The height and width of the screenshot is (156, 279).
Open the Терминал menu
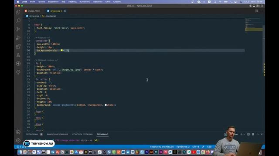click(x=98, y=2)
